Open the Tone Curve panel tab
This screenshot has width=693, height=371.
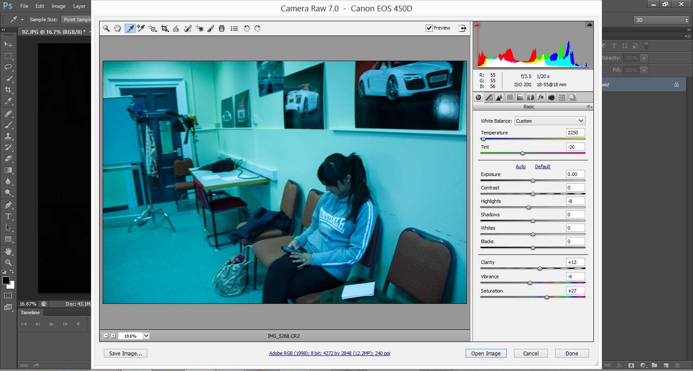pos(489,98)
